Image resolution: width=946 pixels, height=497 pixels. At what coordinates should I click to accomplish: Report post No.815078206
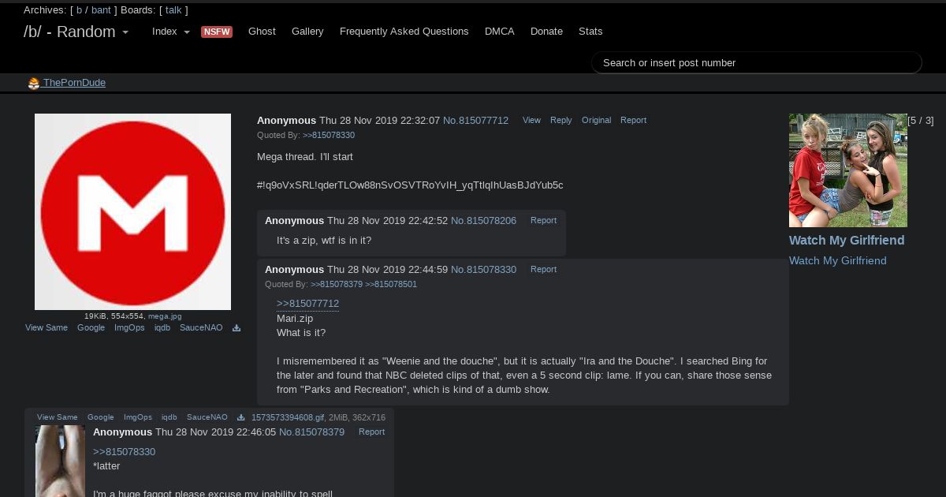(543, 220)
